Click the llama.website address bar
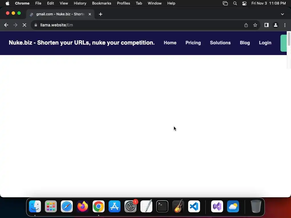 (x=137, y=25)
